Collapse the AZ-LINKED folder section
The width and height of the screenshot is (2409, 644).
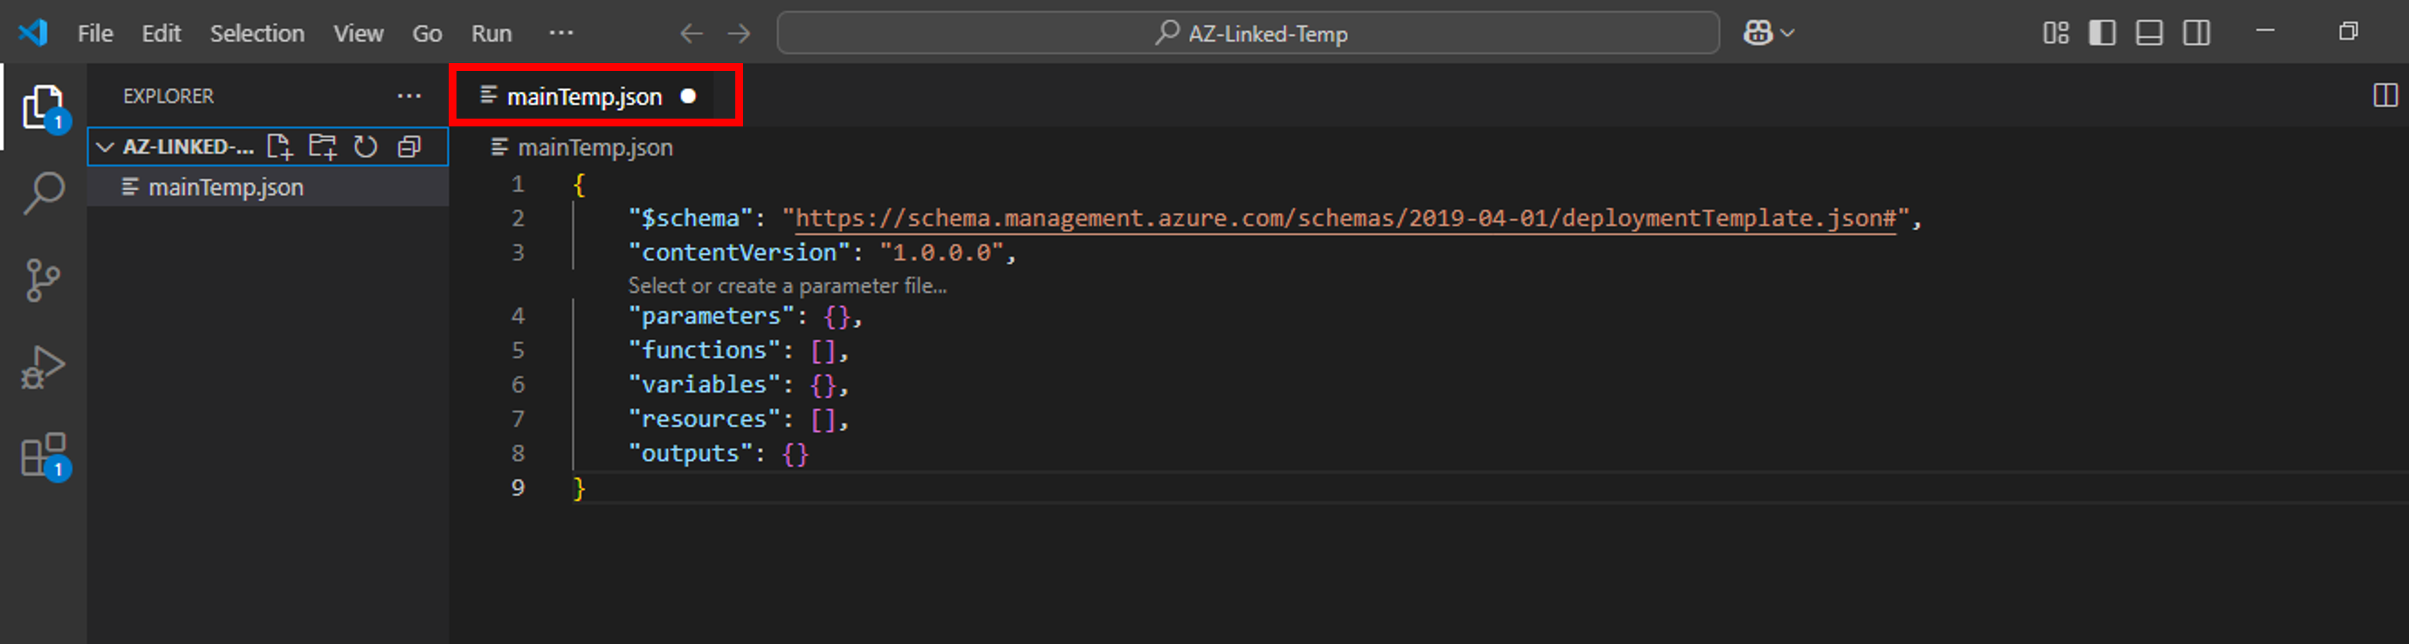click(106, 147)
